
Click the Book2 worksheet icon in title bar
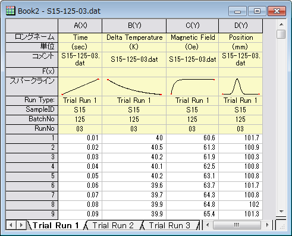pos(10,11)
